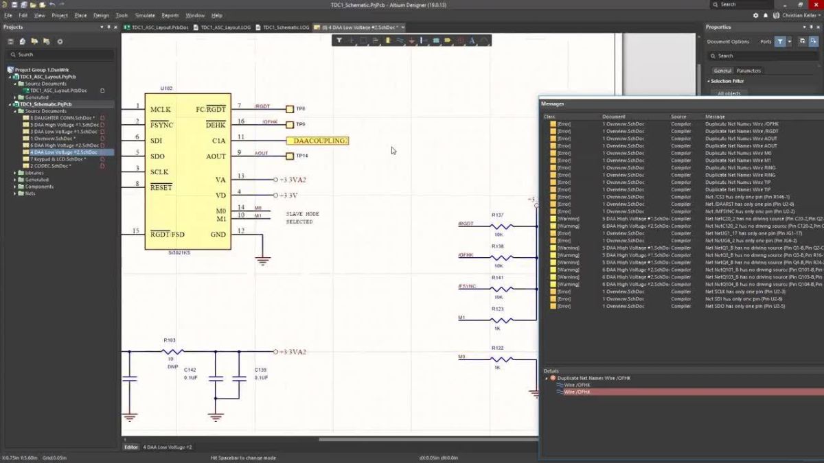Click the red directive tool in the Active Bar
Screen dimensions: 824x463
click(460, 40)
